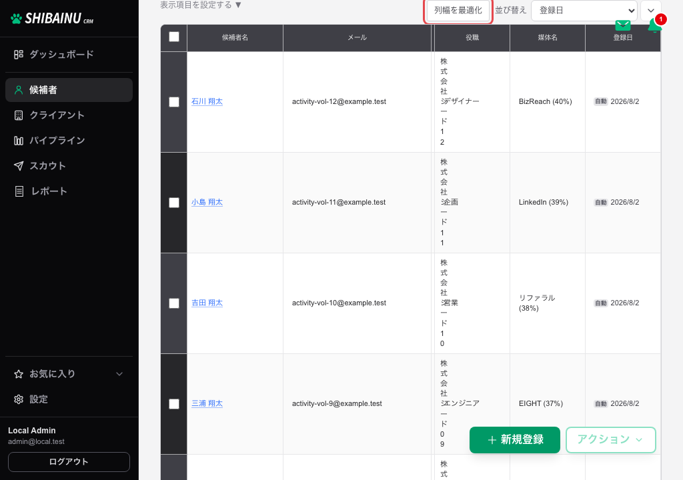Screen dimensions: 683x480
Task: Click admin@local.test account text
Action: (36, 442)
